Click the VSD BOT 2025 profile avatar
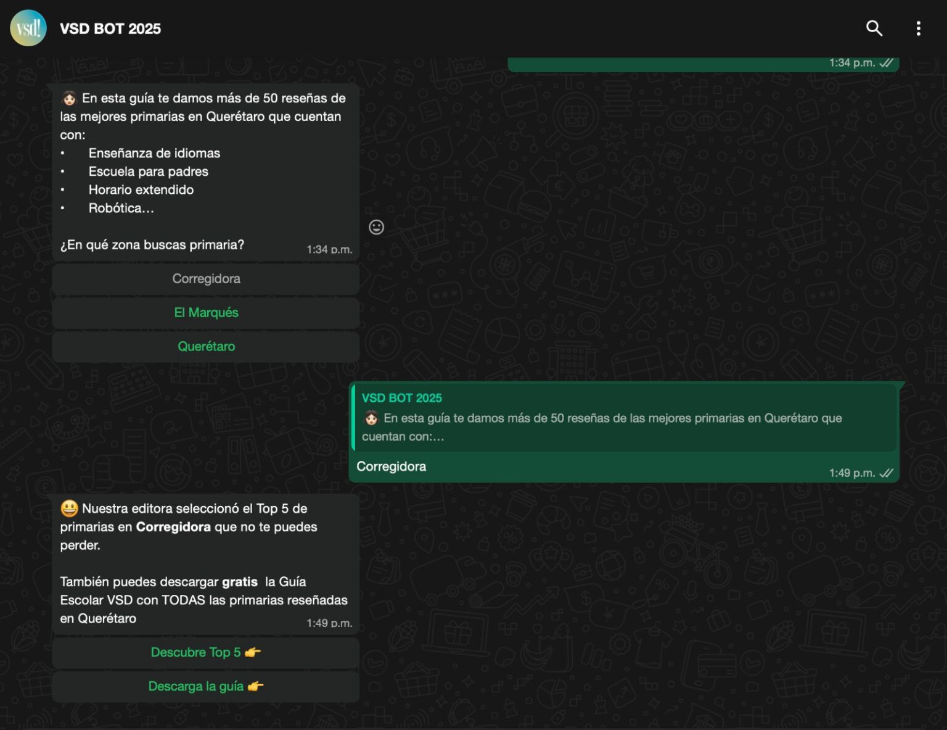Viewport: 947px width, 730px height. pyautogui.click(x=28, y=28)
